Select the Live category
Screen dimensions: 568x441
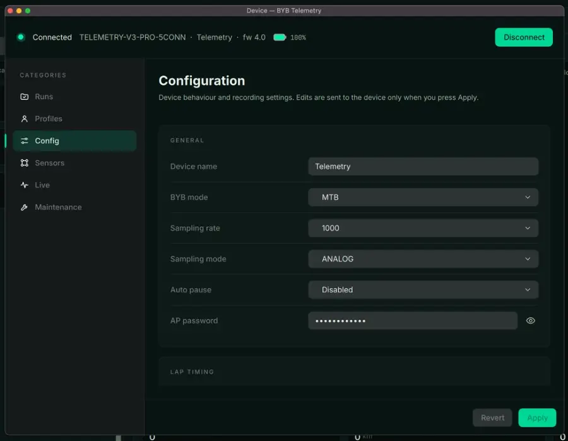click(x=74, y=185)
